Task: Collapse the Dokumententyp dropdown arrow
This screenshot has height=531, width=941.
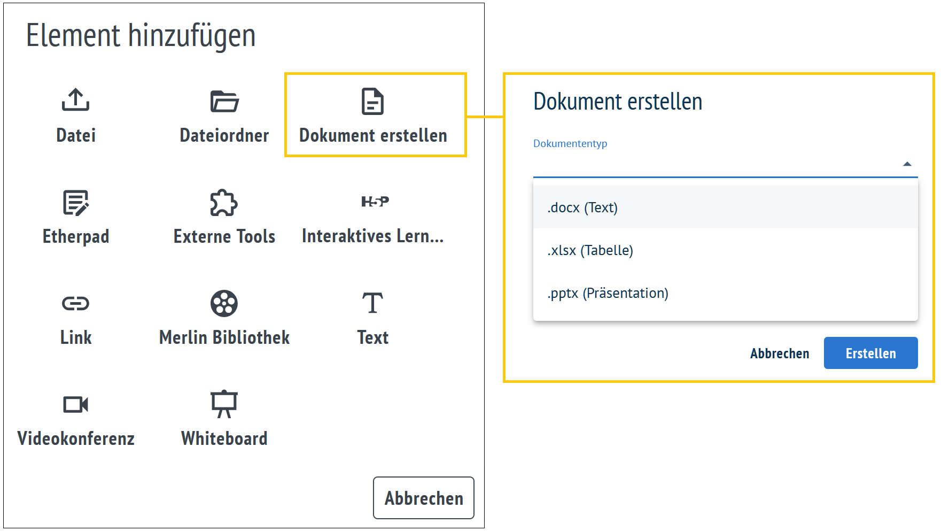Action: tap(907, 164)
